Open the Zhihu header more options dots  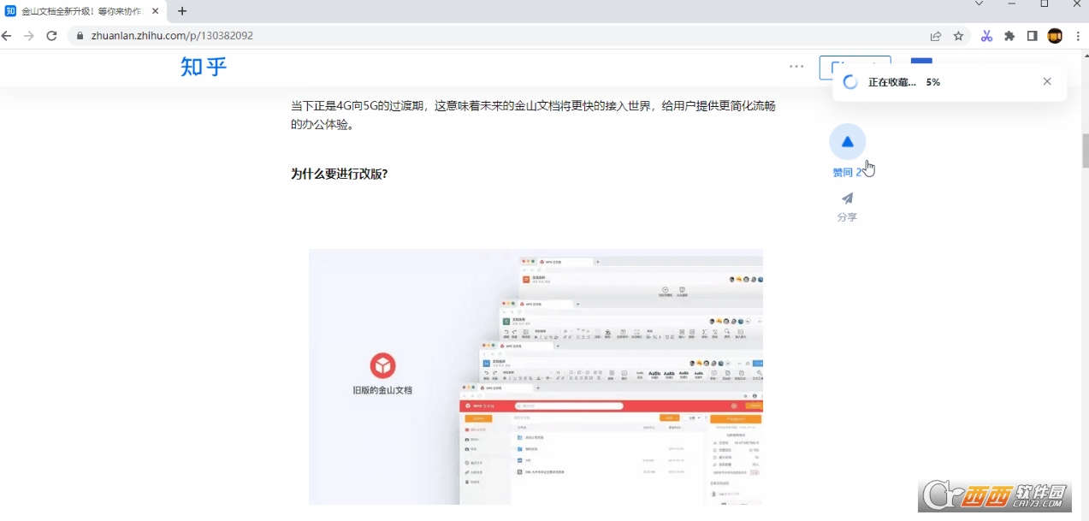tap(796, 67)
